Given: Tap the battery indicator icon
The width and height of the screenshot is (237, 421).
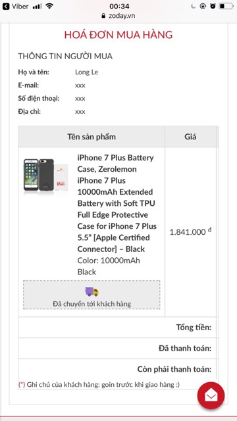Looking at the screenshot, I should pyautogui.click(x=226, y=6).
